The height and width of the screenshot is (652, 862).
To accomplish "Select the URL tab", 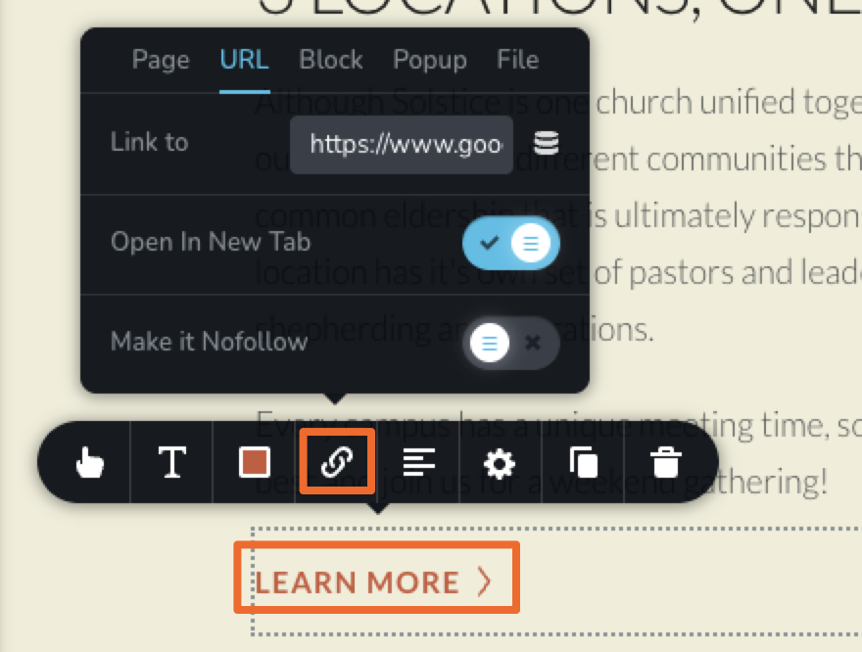I will coord(244,60).
